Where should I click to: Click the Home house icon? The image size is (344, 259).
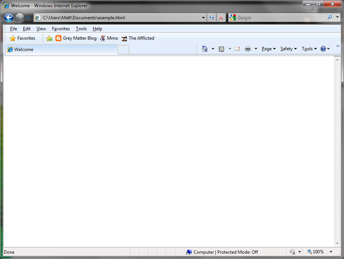[205, 49]
